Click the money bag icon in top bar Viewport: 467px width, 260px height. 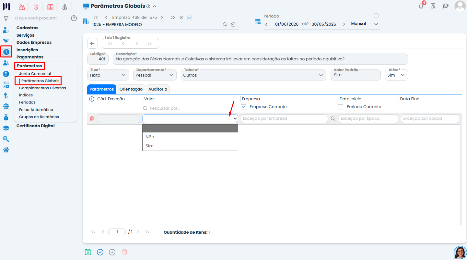pyautogui.click(x=64, y=7)
